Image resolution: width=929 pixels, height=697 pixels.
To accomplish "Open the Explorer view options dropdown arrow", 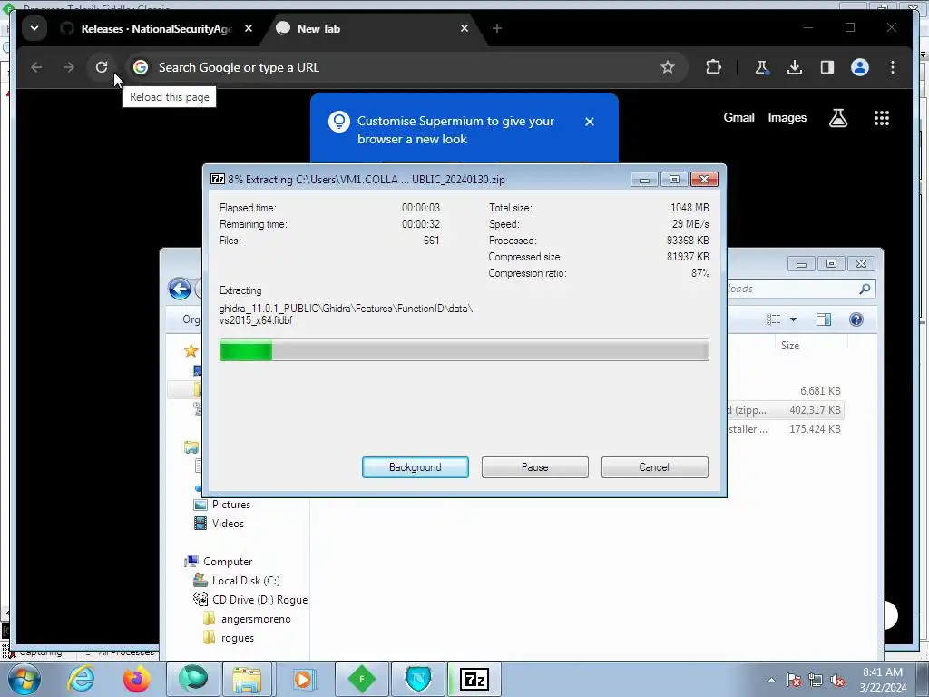I will coord(793,319).
